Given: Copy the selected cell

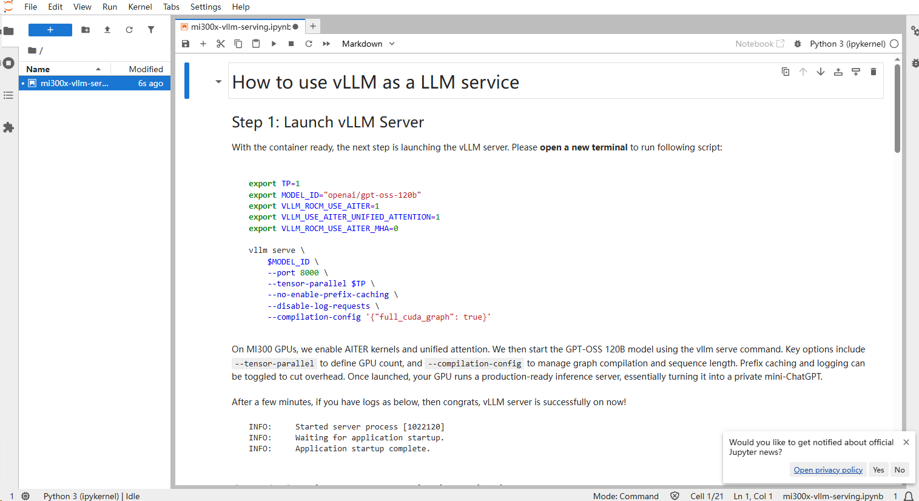Looking at the screenshot, I should click(238, 44).
